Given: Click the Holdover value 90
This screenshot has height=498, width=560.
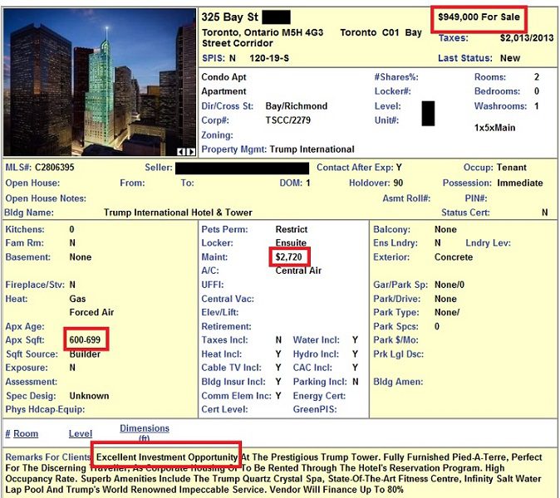Looking at the screenshot, I should (398, 183).
